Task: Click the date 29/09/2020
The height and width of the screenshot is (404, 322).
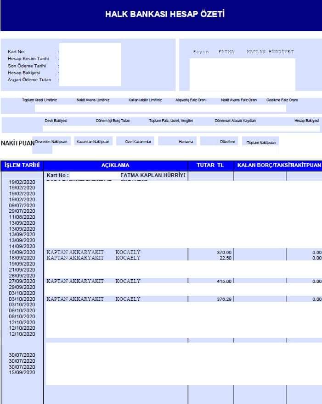Action: pyautogui.click(x=22, y=287)
